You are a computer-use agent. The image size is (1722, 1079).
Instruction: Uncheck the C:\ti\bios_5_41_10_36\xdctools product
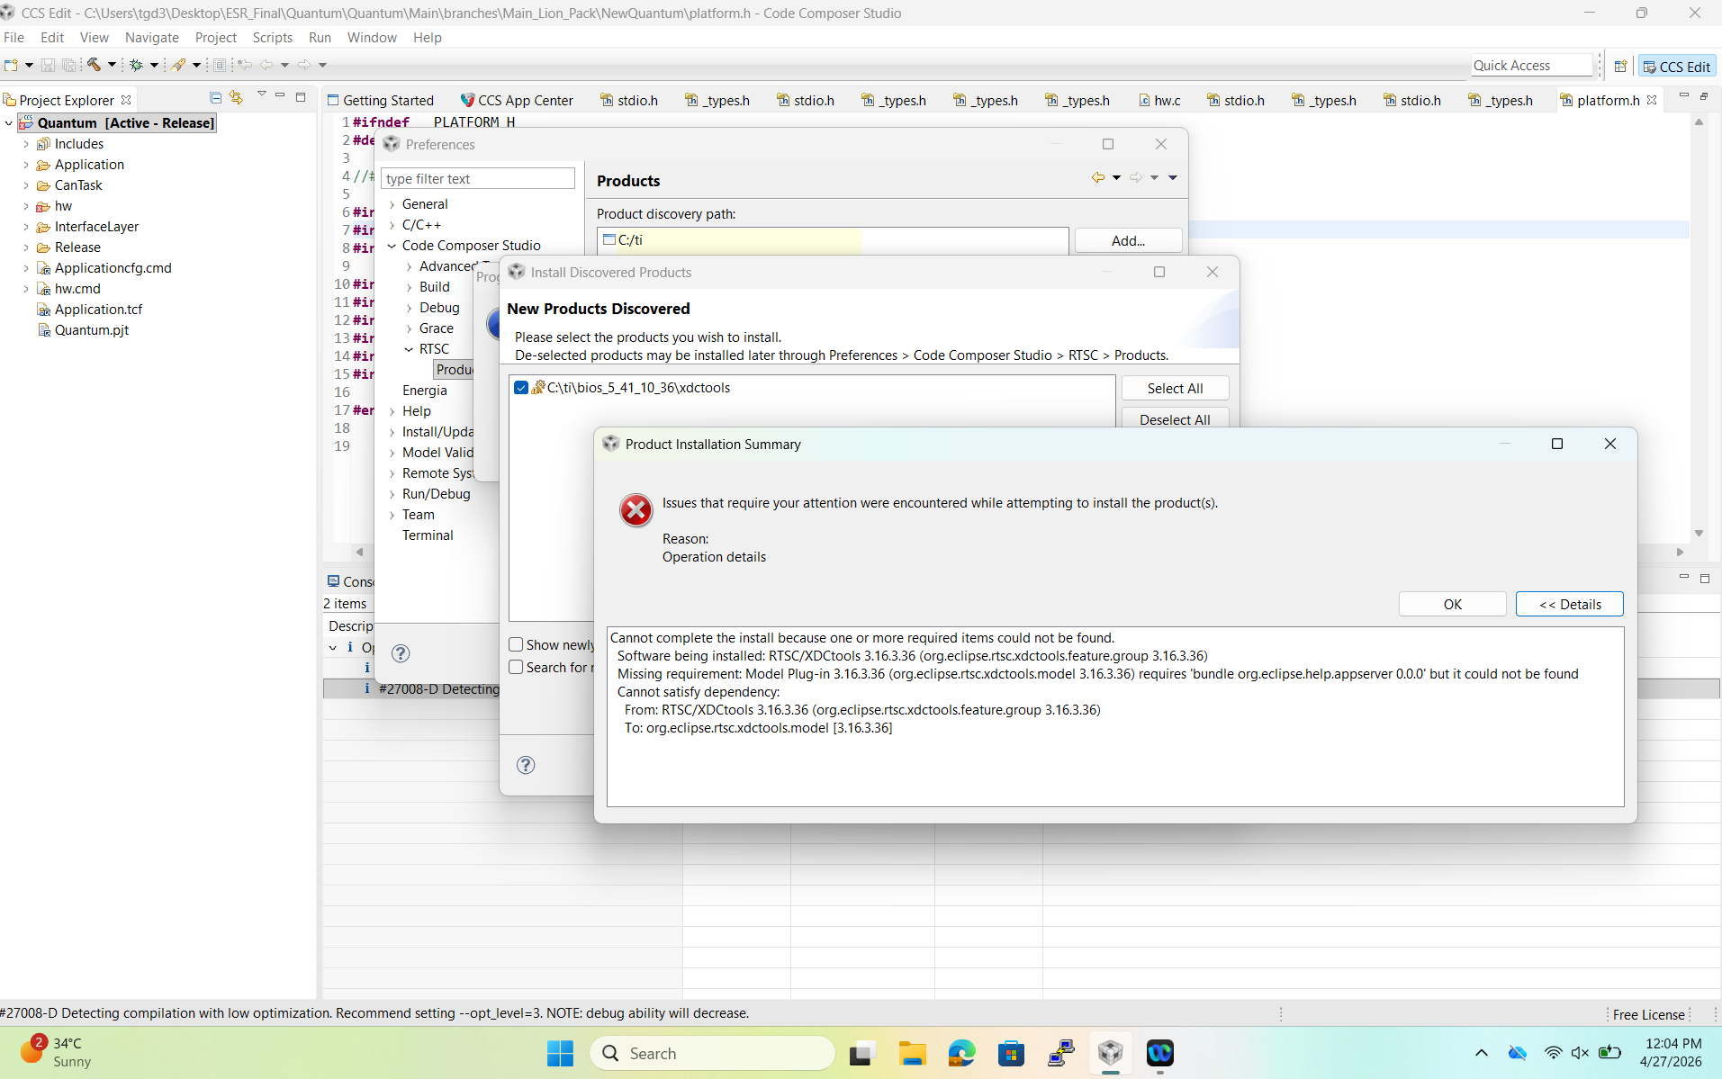pos(521,388)
